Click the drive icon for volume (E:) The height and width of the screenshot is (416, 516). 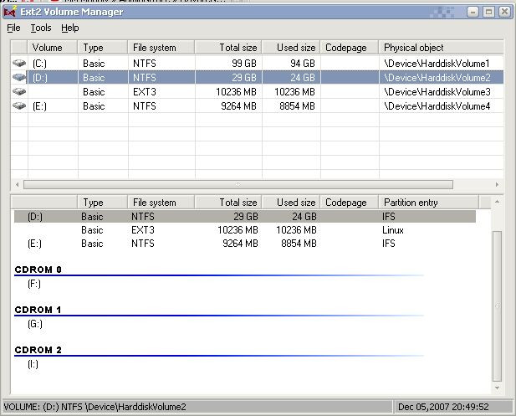(19, 105)
